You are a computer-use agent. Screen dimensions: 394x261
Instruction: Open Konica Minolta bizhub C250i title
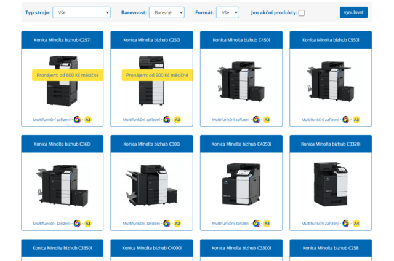(152, 40)
